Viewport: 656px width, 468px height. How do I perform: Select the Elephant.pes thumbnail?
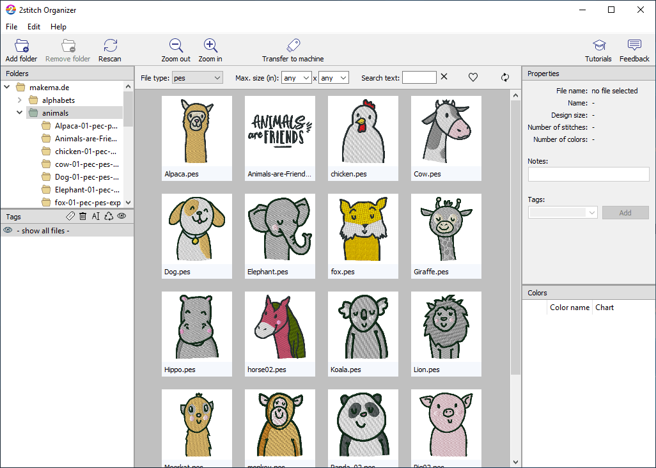coord(280,237)
